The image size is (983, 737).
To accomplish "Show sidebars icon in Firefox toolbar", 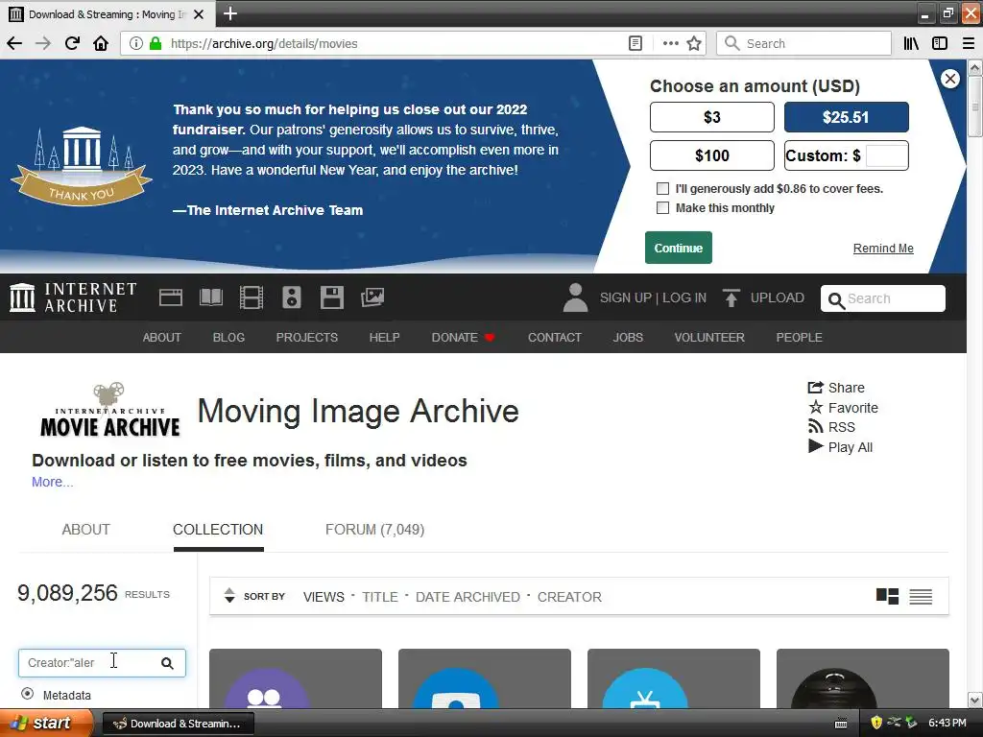I will pyautogui.click(x=940, y=43).
